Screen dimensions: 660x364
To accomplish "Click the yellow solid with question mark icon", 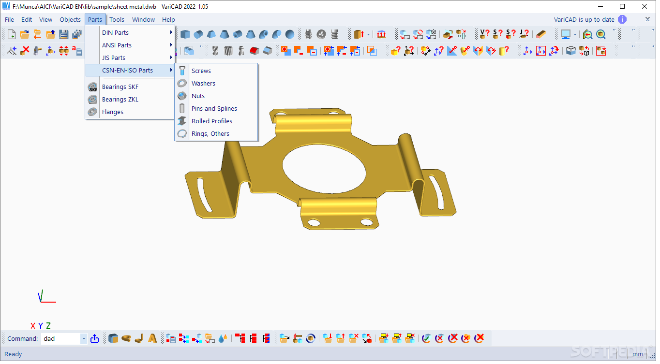I will pyautogui.click(x=396, y=50).
